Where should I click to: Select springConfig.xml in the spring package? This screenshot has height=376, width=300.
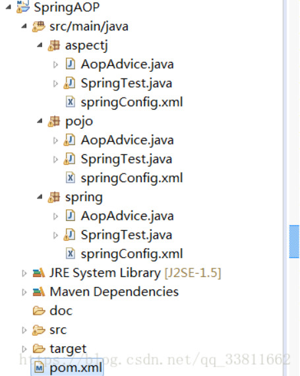coord(132,254)
